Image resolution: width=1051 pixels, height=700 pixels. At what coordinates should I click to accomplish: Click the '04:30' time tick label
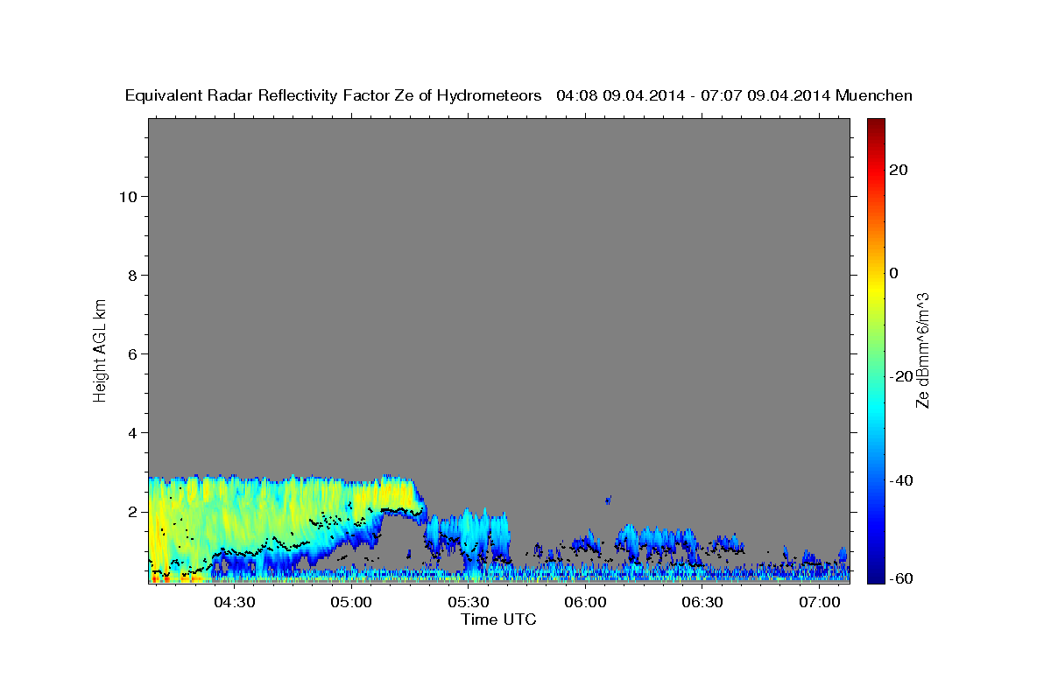235,602
